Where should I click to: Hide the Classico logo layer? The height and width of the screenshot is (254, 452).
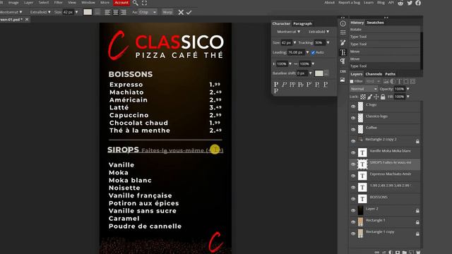353,118
